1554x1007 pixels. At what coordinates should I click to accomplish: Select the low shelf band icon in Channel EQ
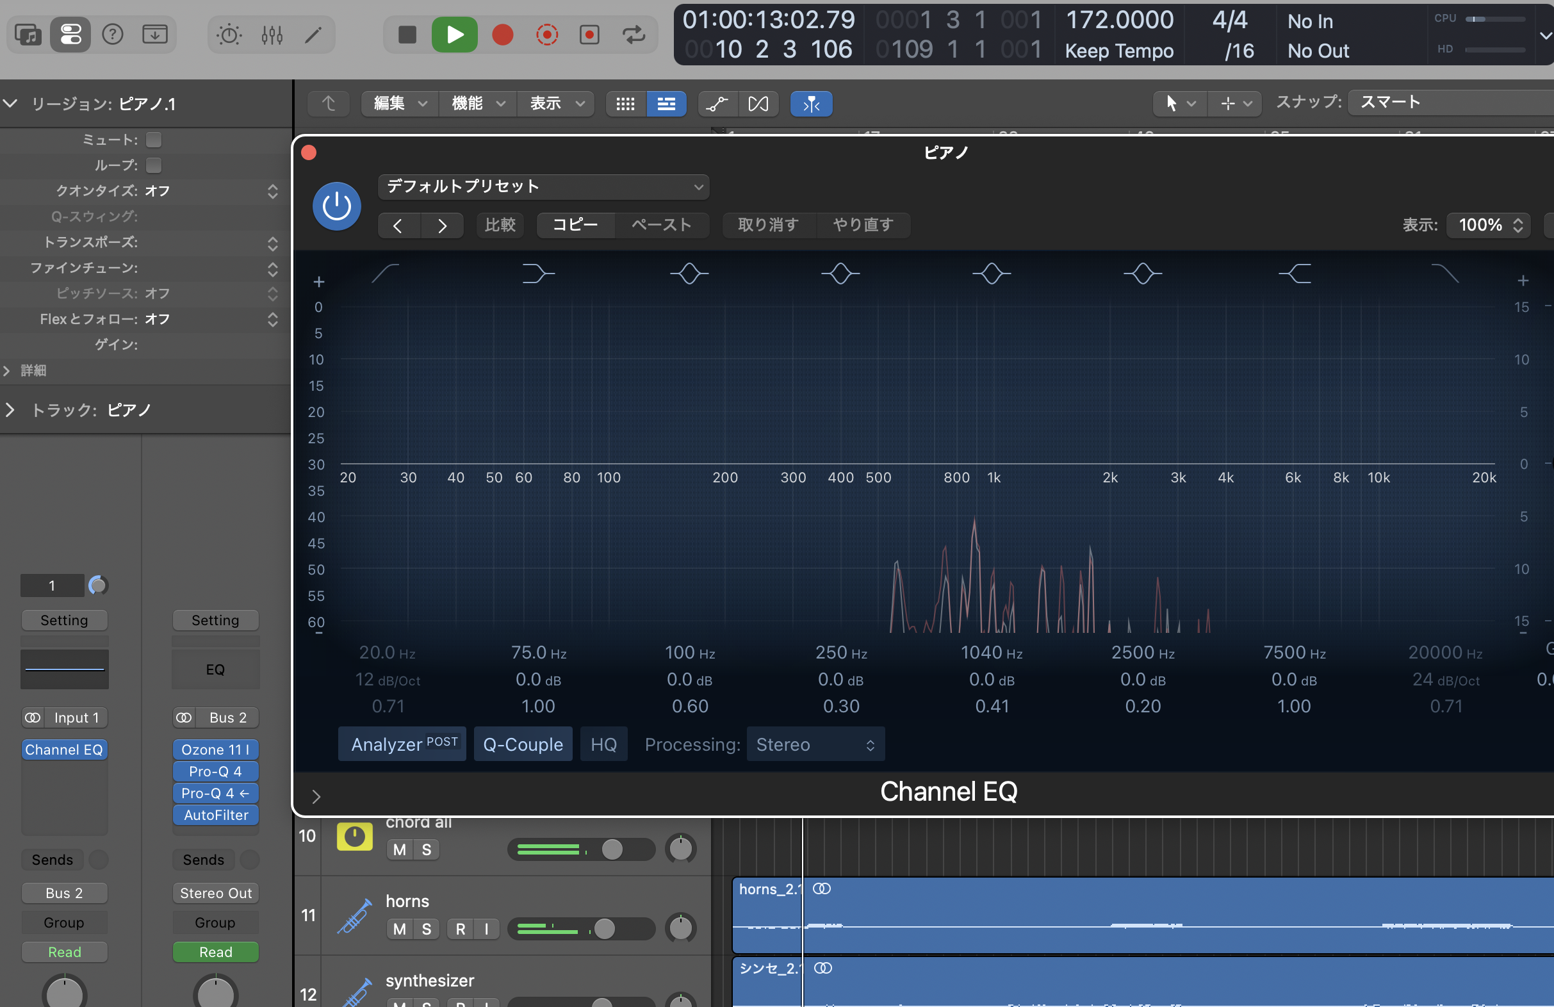pos(538,273)
